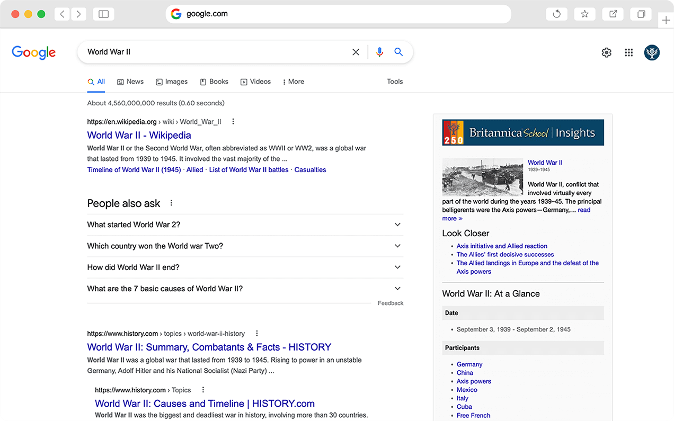
Task: Open the China participant link
Action: click(x=465, y=373)
